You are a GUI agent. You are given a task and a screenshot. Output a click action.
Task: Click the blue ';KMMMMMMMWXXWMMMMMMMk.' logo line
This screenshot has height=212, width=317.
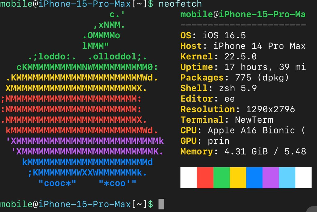pos(87,173)
